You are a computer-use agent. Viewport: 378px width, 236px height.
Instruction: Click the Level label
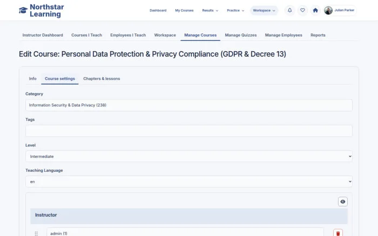pyautogui.click(x=30, y=145)
